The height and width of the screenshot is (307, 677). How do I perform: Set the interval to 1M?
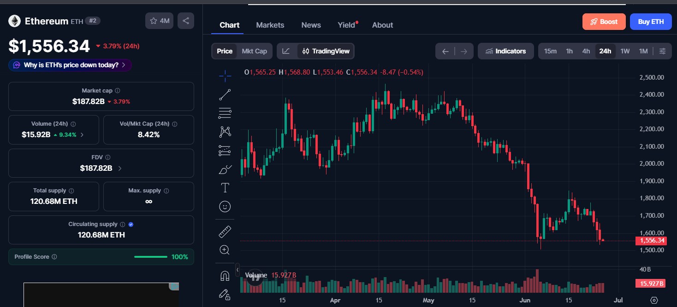[643, 51]
